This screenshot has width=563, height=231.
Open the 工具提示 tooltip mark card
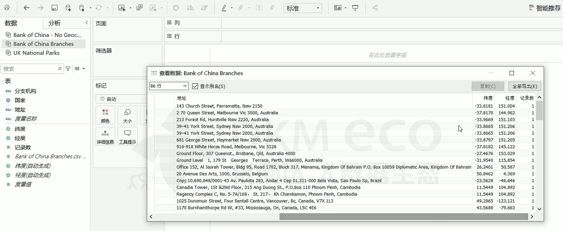(127, 136)
